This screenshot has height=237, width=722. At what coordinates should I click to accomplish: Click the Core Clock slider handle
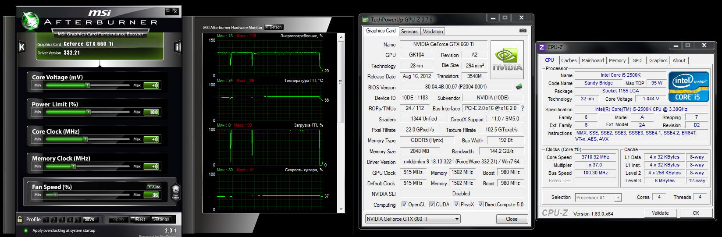coord(85,139)
